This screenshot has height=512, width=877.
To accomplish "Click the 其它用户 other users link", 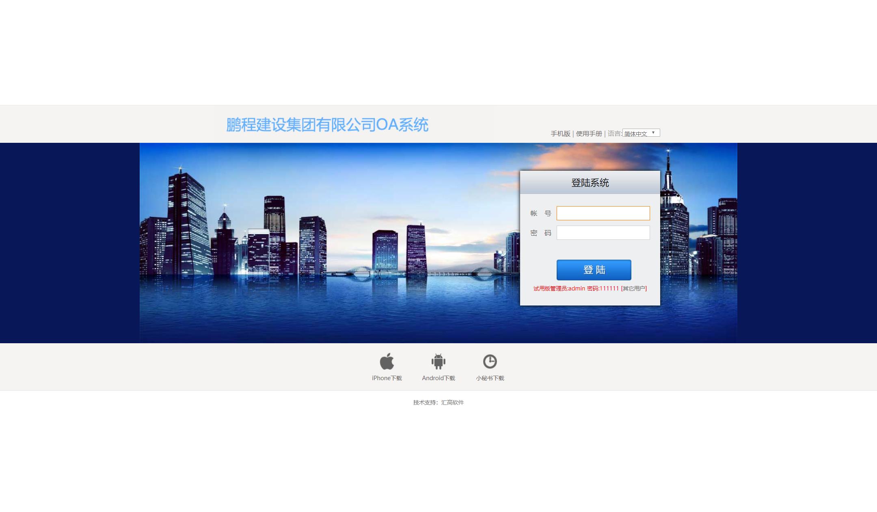I will click(x=634, y=288).
